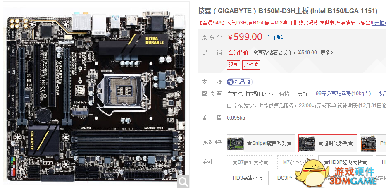The width and height of the screenshot is (386, 192).
Task: Select the 超耐久系列 model thumbnail
Action: [x=307, y=143]
